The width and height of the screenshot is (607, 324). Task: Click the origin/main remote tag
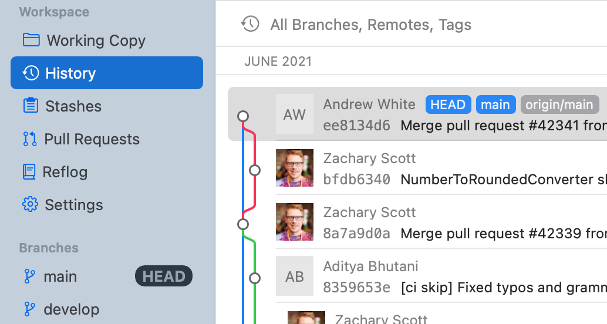pyautogui.click(x=559, y=104)
